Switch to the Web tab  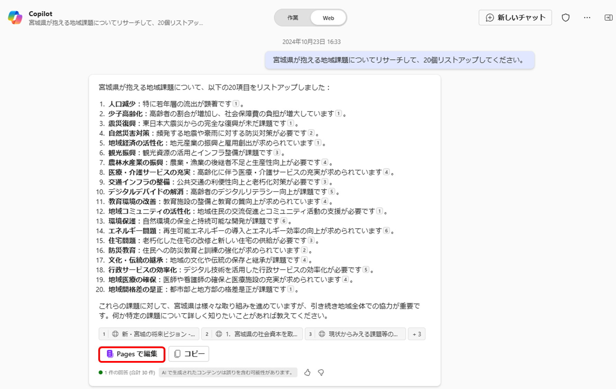tap(328, 18)
